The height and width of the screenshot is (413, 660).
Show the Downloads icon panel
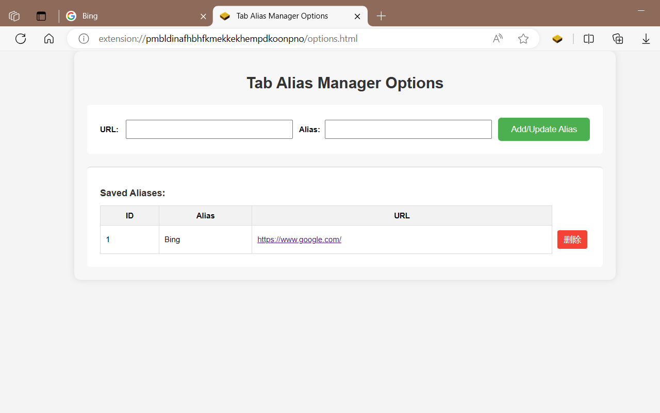pos(646,39)
